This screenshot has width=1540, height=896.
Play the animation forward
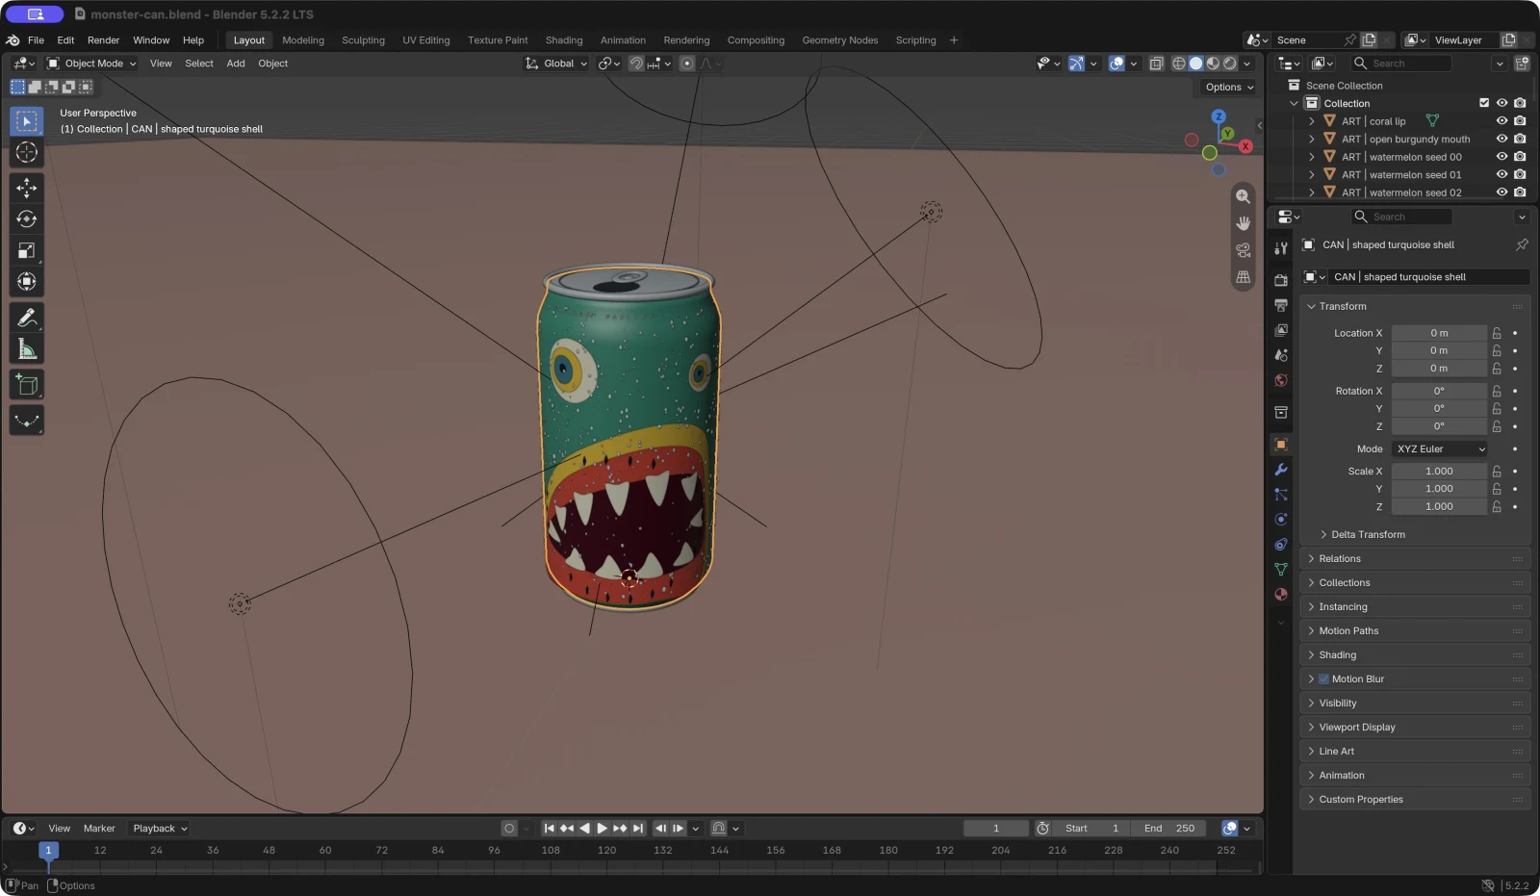(603, 829)
